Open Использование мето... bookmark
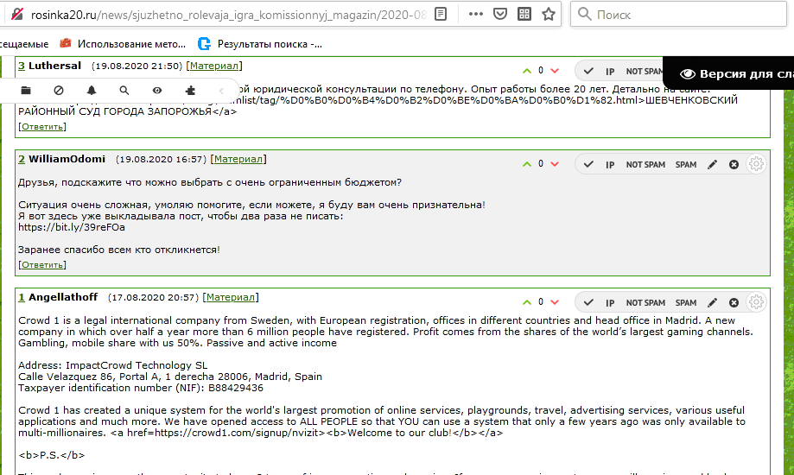The width and height of the screenshot is (794, 475). [123, 44]
